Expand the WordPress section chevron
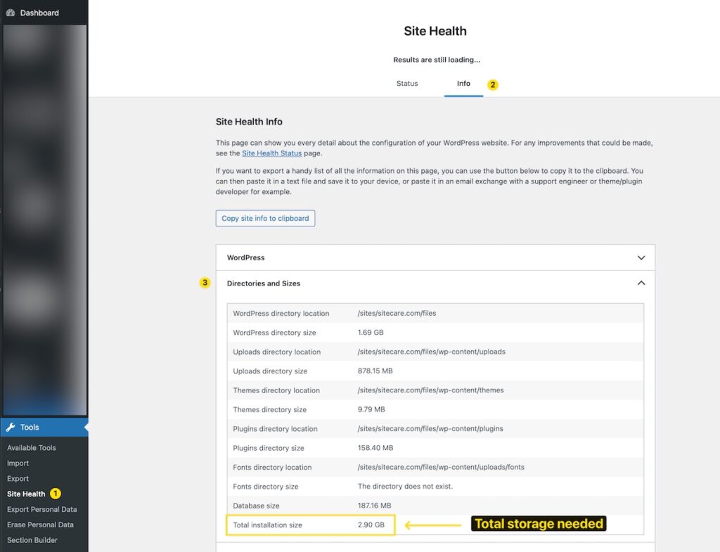 click(x=641, y=258)
